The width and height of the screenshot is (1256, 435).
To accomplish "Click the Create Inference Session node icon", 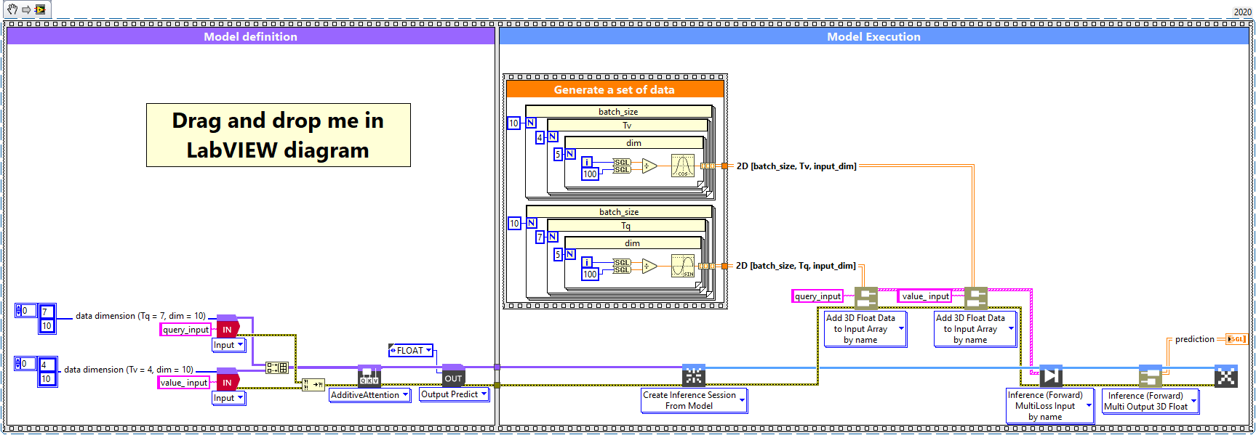I will [x=694, y=375].
